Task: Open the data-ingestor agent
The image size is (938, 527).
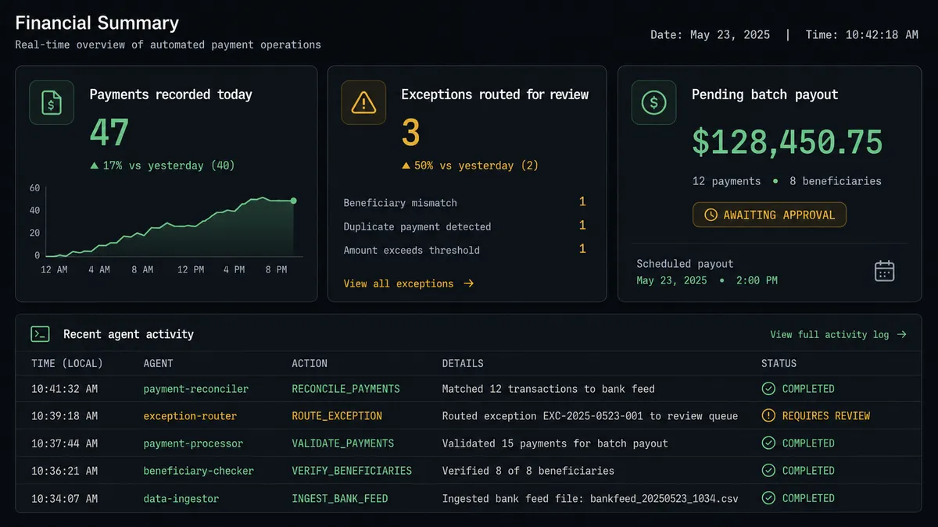Action: 181,498
